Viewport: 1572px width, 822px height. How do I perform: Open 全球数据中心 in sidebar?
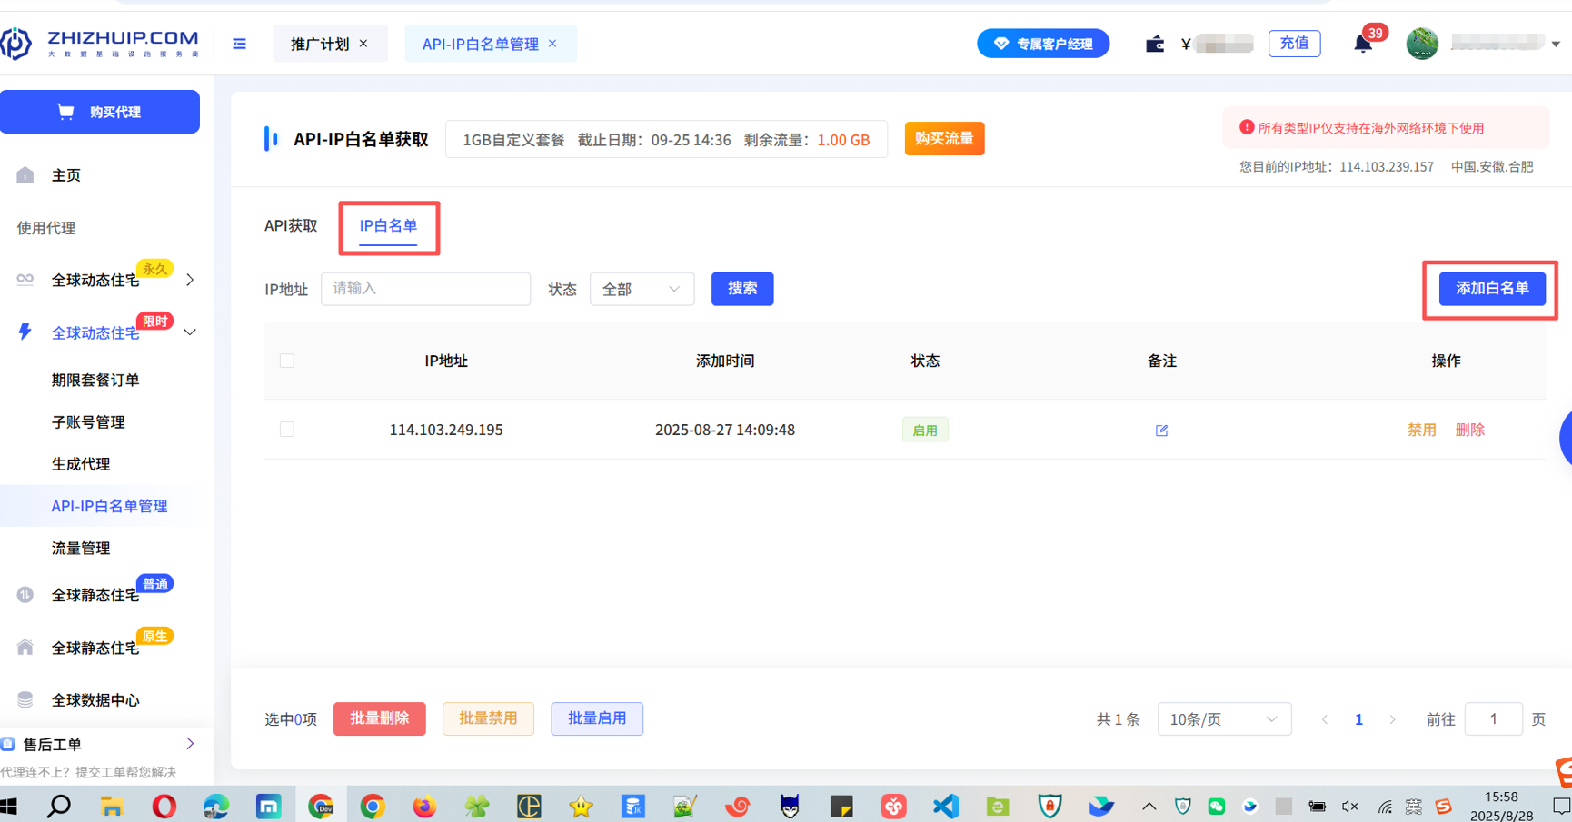(95, 700)
